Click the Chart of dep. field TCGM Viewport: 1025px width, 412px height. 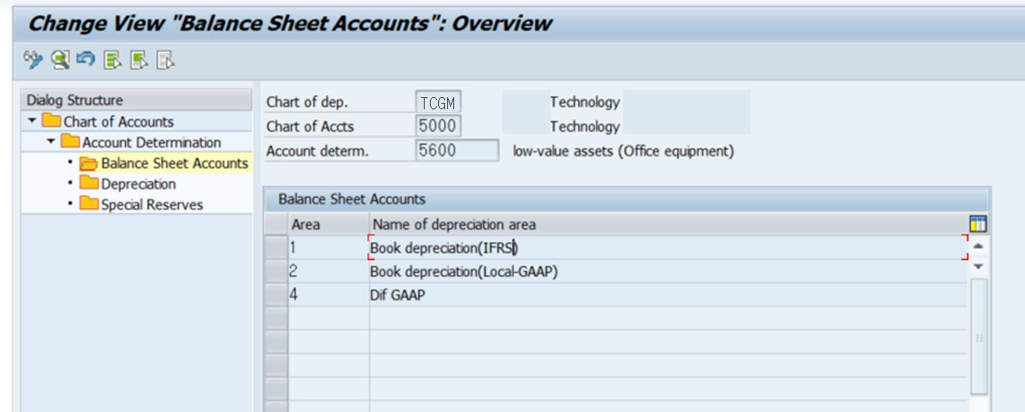(x=438, y=102)
